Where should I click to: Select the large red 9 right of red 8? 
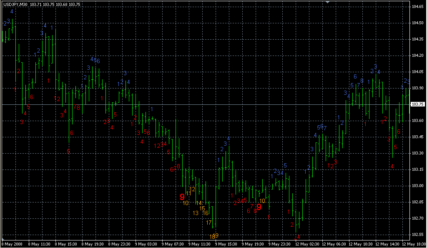(x=259, y=207)
